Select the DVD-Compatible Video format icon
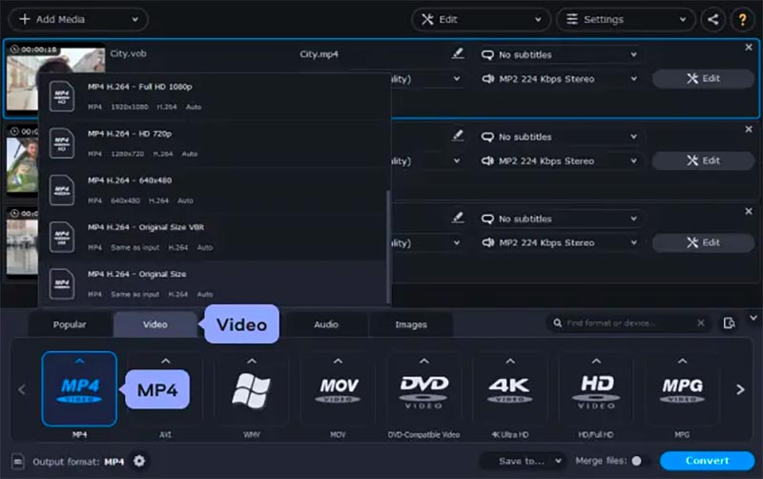This screenshot has height=479, width=763. point(423,390)
